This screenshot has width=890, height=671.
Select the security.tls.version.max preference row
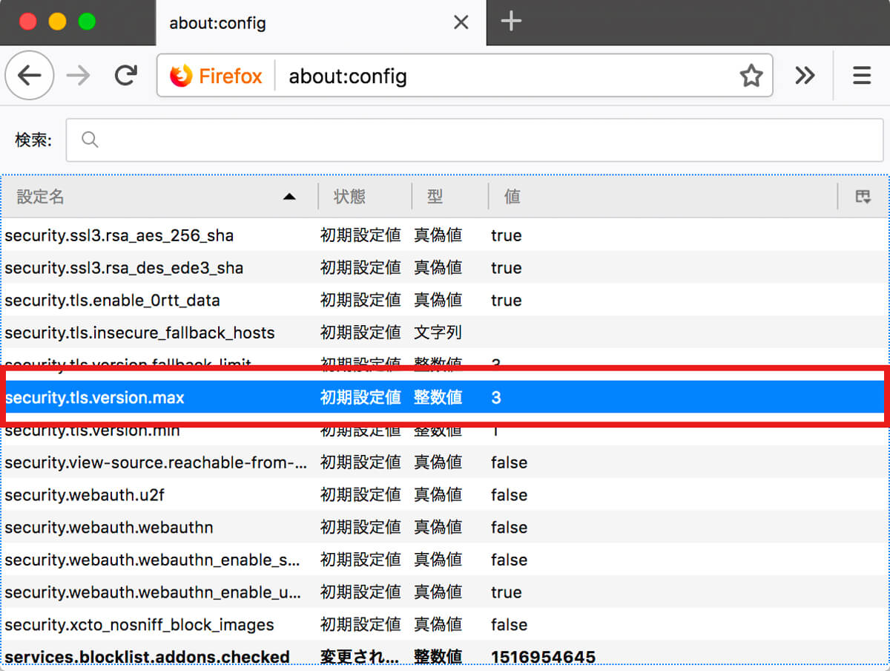pos(222,398)
